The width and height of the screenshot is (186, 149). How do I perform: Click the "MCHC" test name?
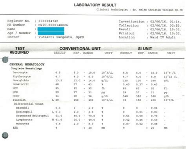[x=16, y=96]
